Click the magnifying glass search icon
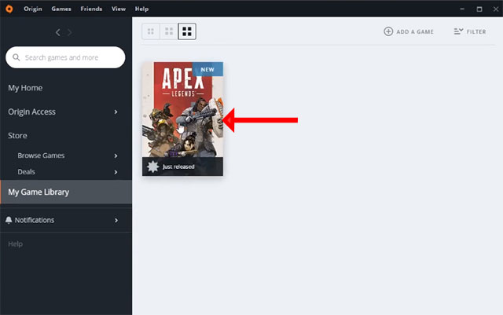Screen dimensions: 503x315 (x=16, y=57)
